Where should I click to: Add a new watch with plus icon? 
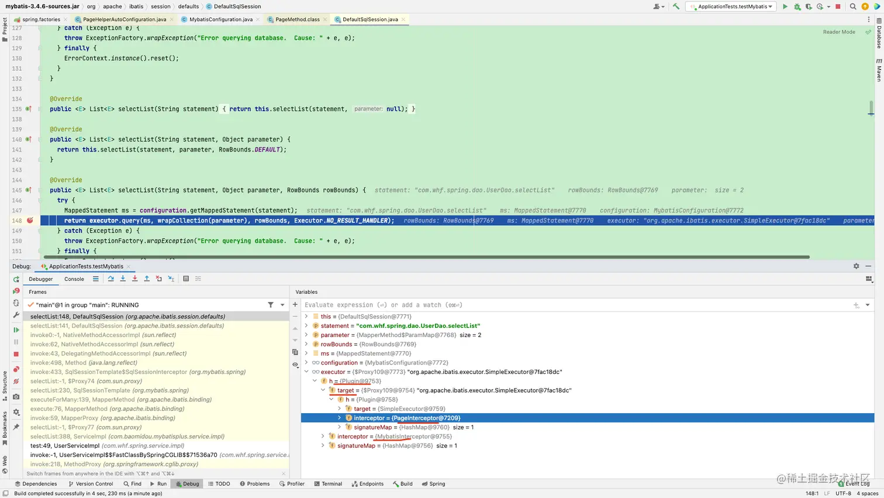[x=295, y=304]
